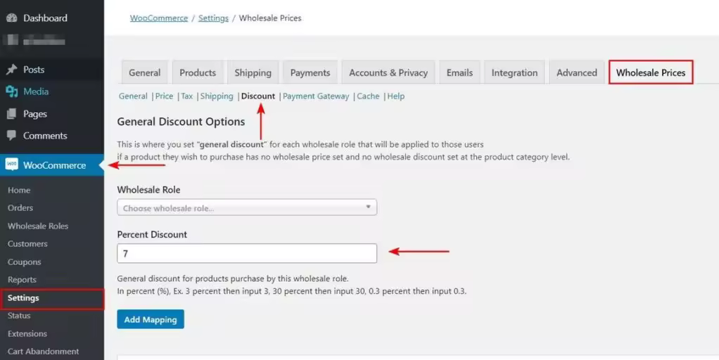Screen dimensions: 719x360
Task: Open Extensions submenu item
Action: (27, 333)
